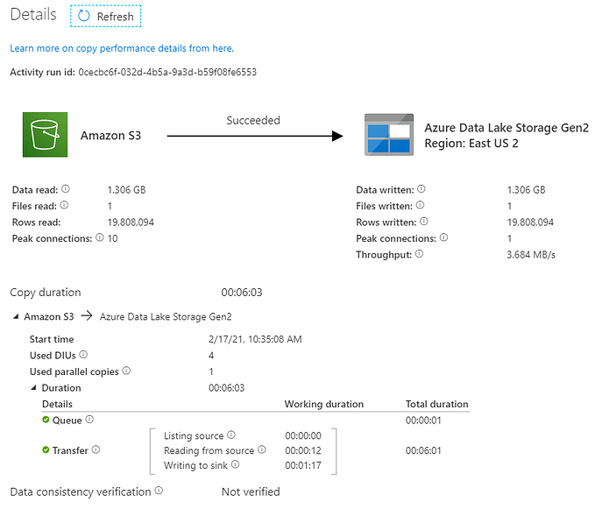Click the info icon next to Used parallel copies

[126, 371]
